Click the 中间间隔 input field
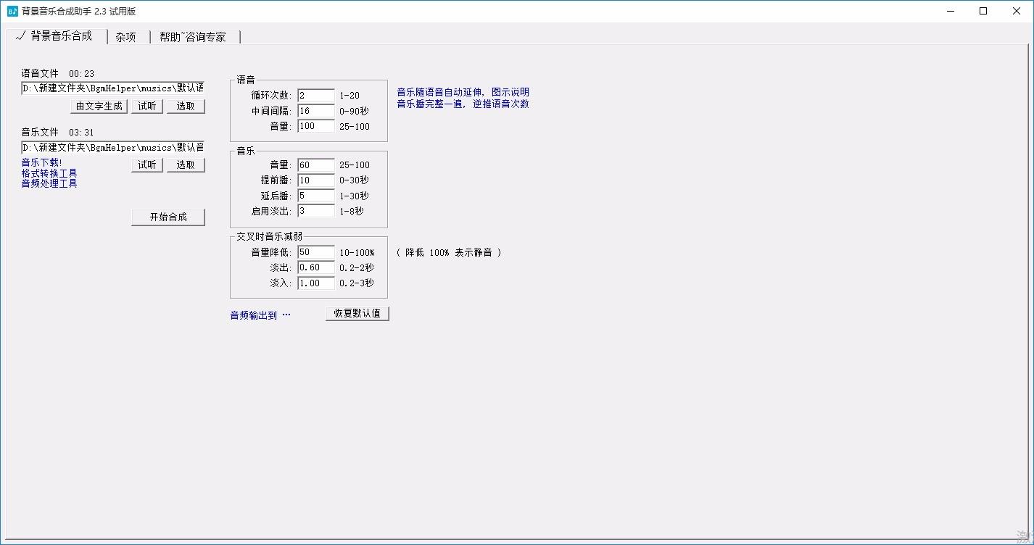1034x545 pixels. (316, 111)
